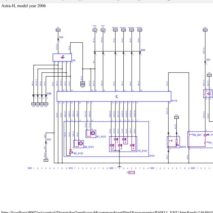The image size is (213, 213).
Task: Click track number 1240 on the scale
Action: tap(193, 168)
